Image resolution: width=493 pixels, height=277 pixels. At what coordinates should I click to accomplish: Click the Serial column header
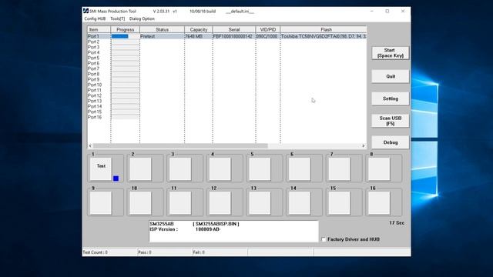tap(234, 29)
